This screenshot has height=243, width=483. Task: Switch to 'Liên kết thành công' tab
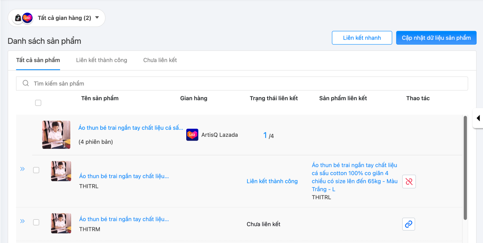click(101, 60)
